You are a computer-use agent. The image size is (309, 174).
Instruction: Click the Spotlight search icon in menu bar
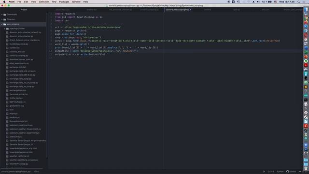[298, 2]
